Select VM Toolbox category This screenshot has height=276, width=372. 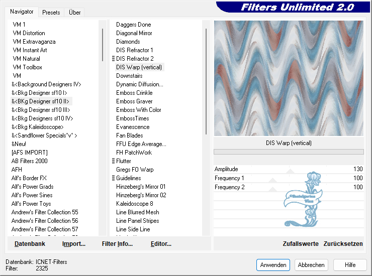pyautogui.click(x=27, y=67)
